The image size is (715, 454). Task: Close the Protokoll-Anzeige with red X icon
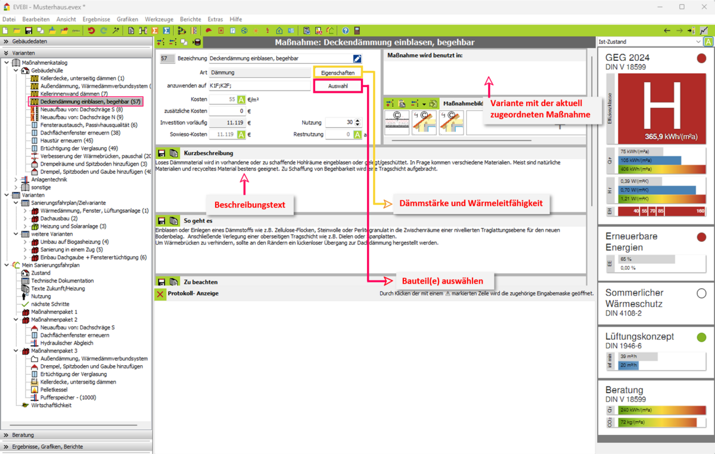pos(160,294)
